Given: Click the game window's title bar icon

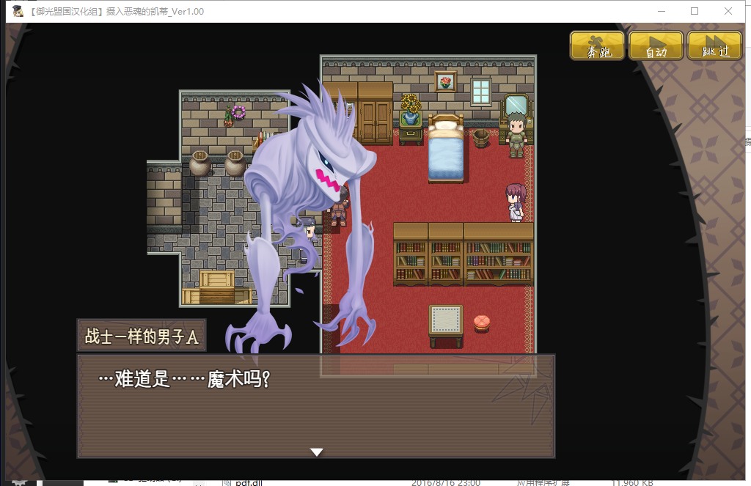Looking at the screenshot, I should [x=18, y=11].
